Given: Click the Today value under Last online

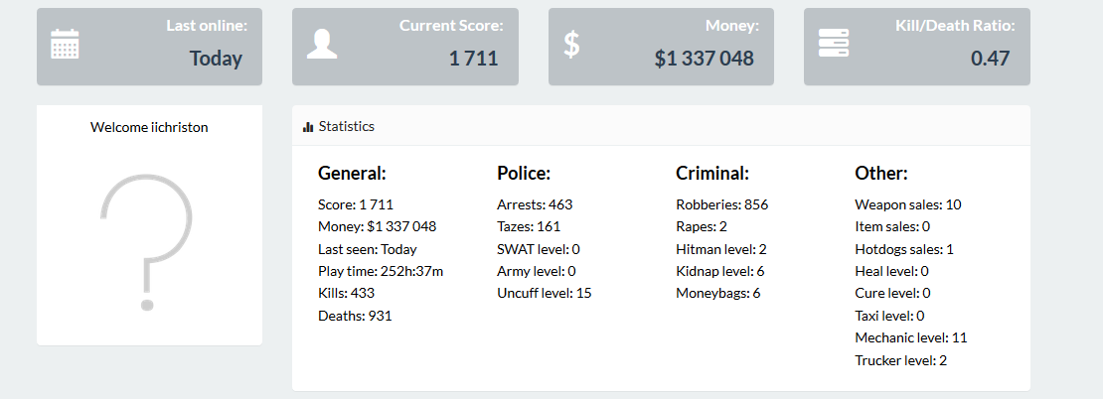Looking at the screenshot, I should point(216,59).
